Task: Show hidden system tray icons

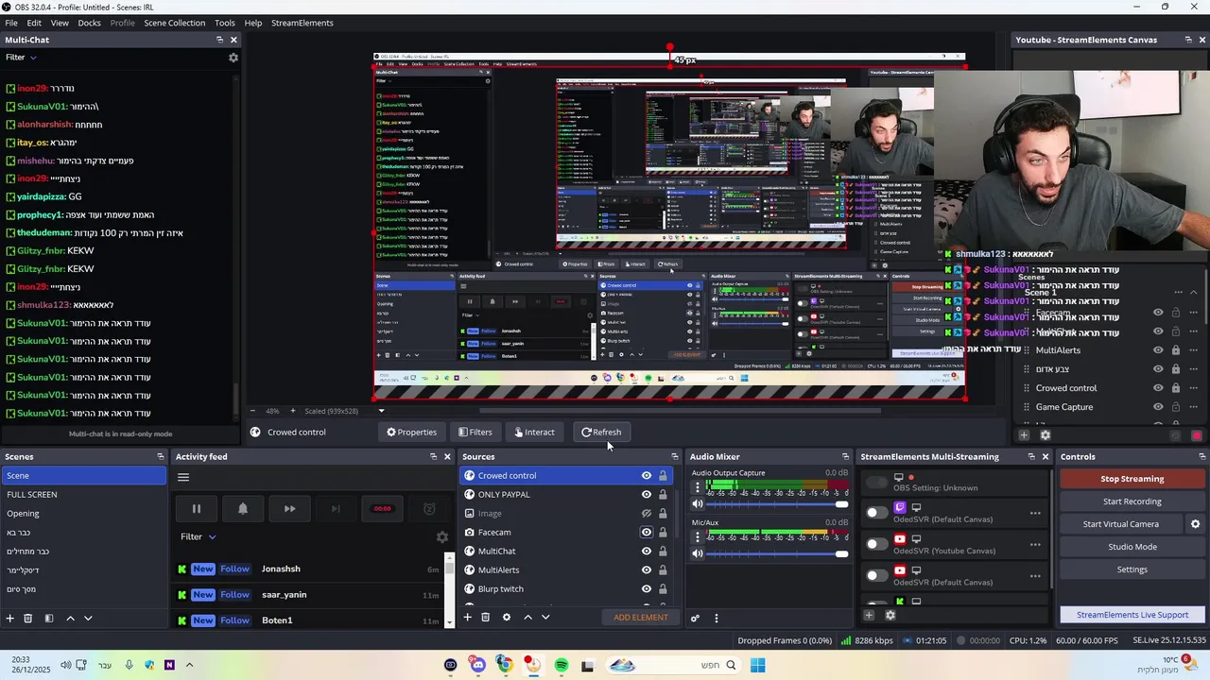Action: 189,665
